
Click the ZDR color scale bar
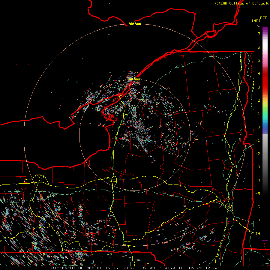point(265,133)
